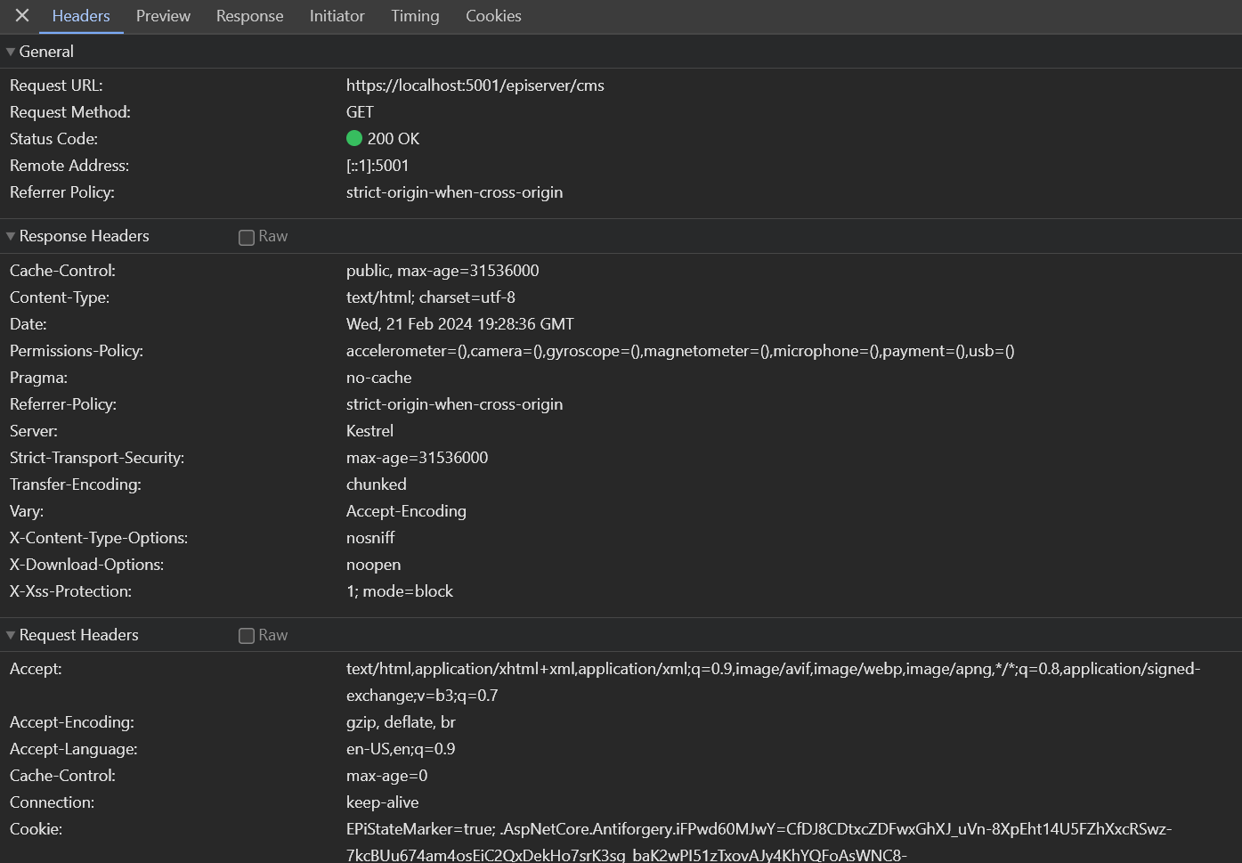This screenshot has width=1242, height=863.
Task: Click the GET request method value
Action: 360,112
